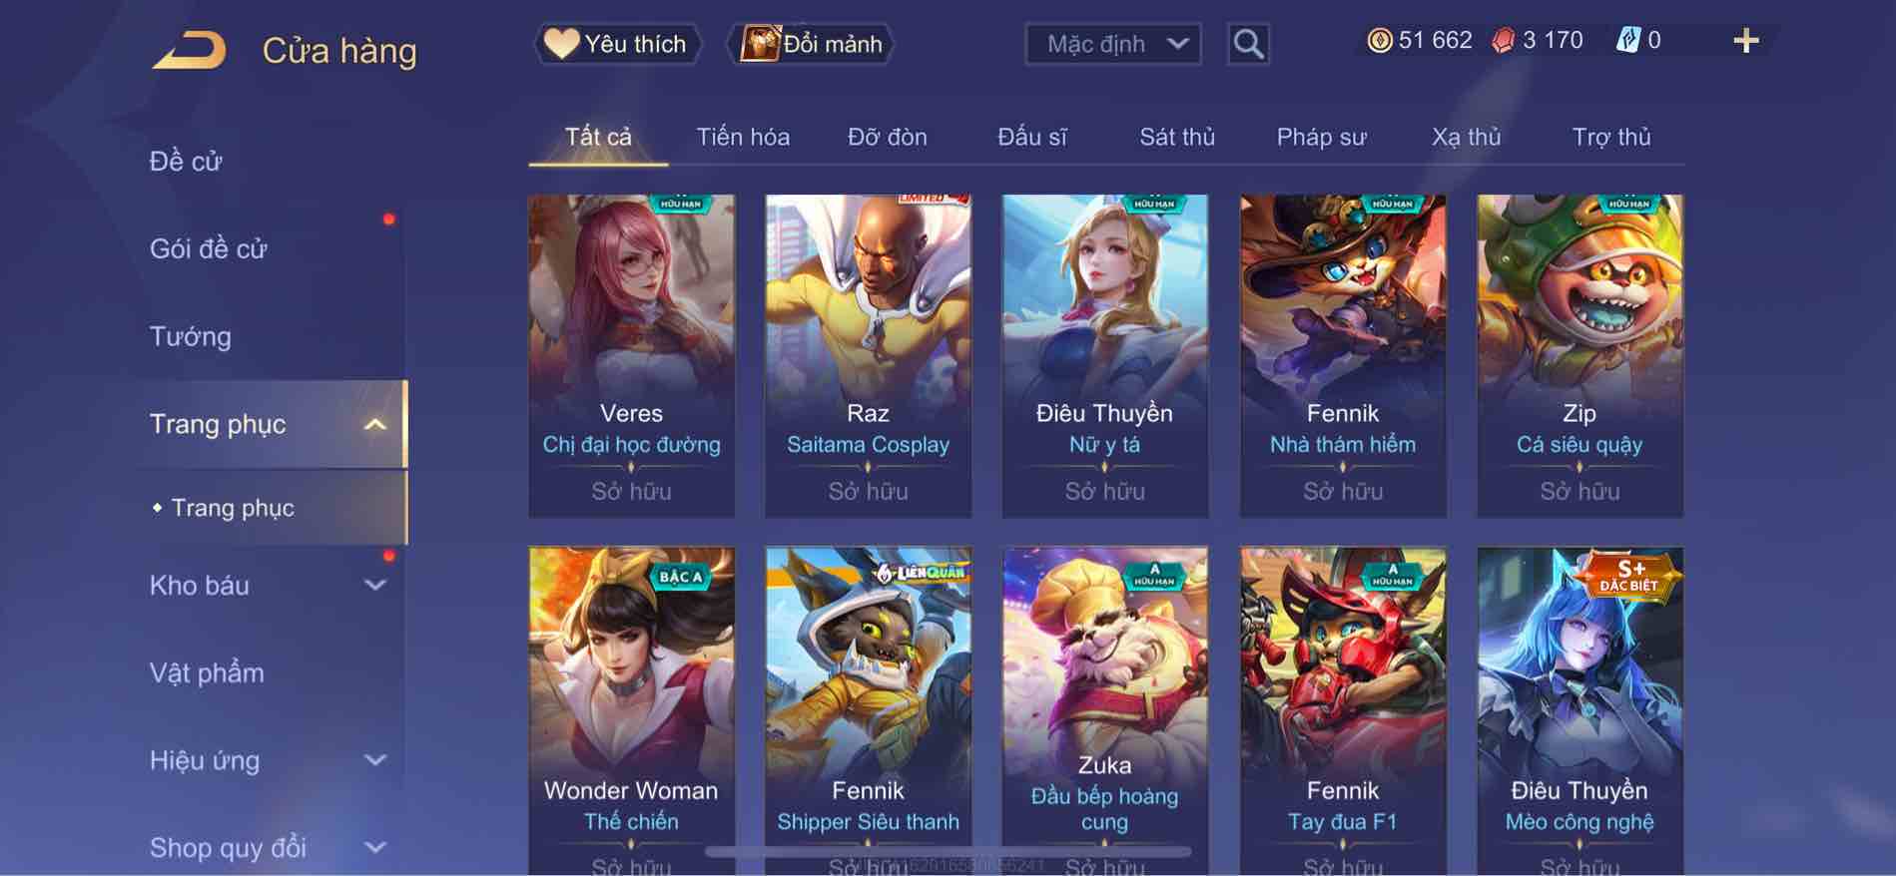The image size is (1896, 876).
Task: Select the Tiến hóa tab
Action: [743, 137]
